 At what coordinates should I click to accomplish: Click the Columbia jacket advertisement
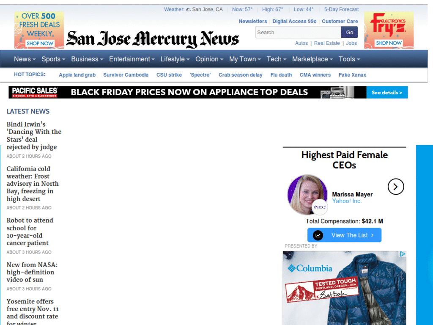pos(344,288)
